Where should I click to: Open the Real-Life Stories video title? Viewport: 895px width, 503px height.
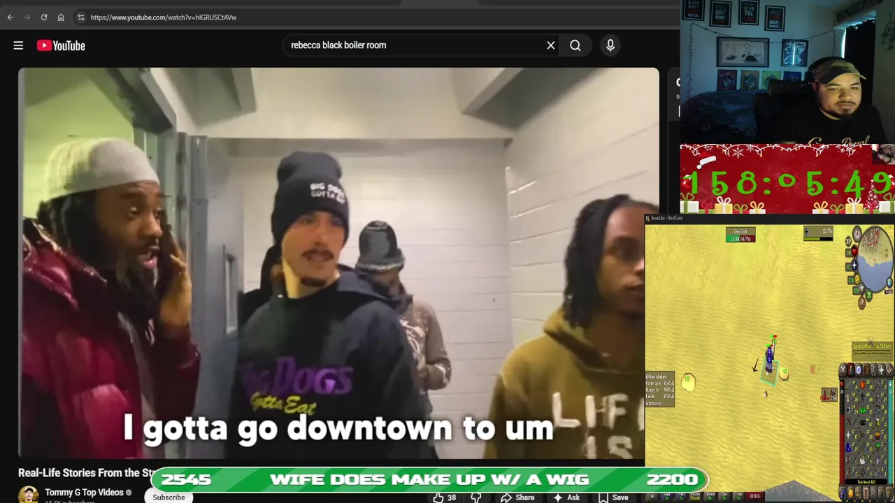tap(87, 473)
